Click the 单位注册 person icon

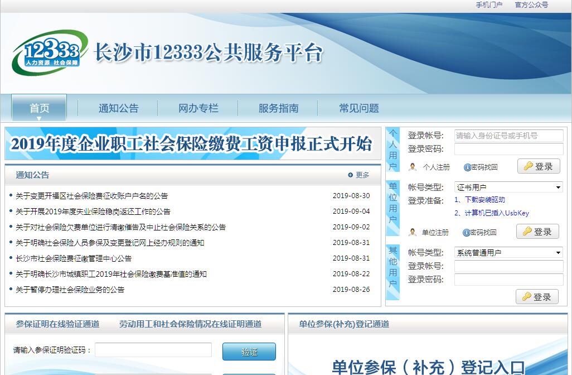[x=413, y=232]
